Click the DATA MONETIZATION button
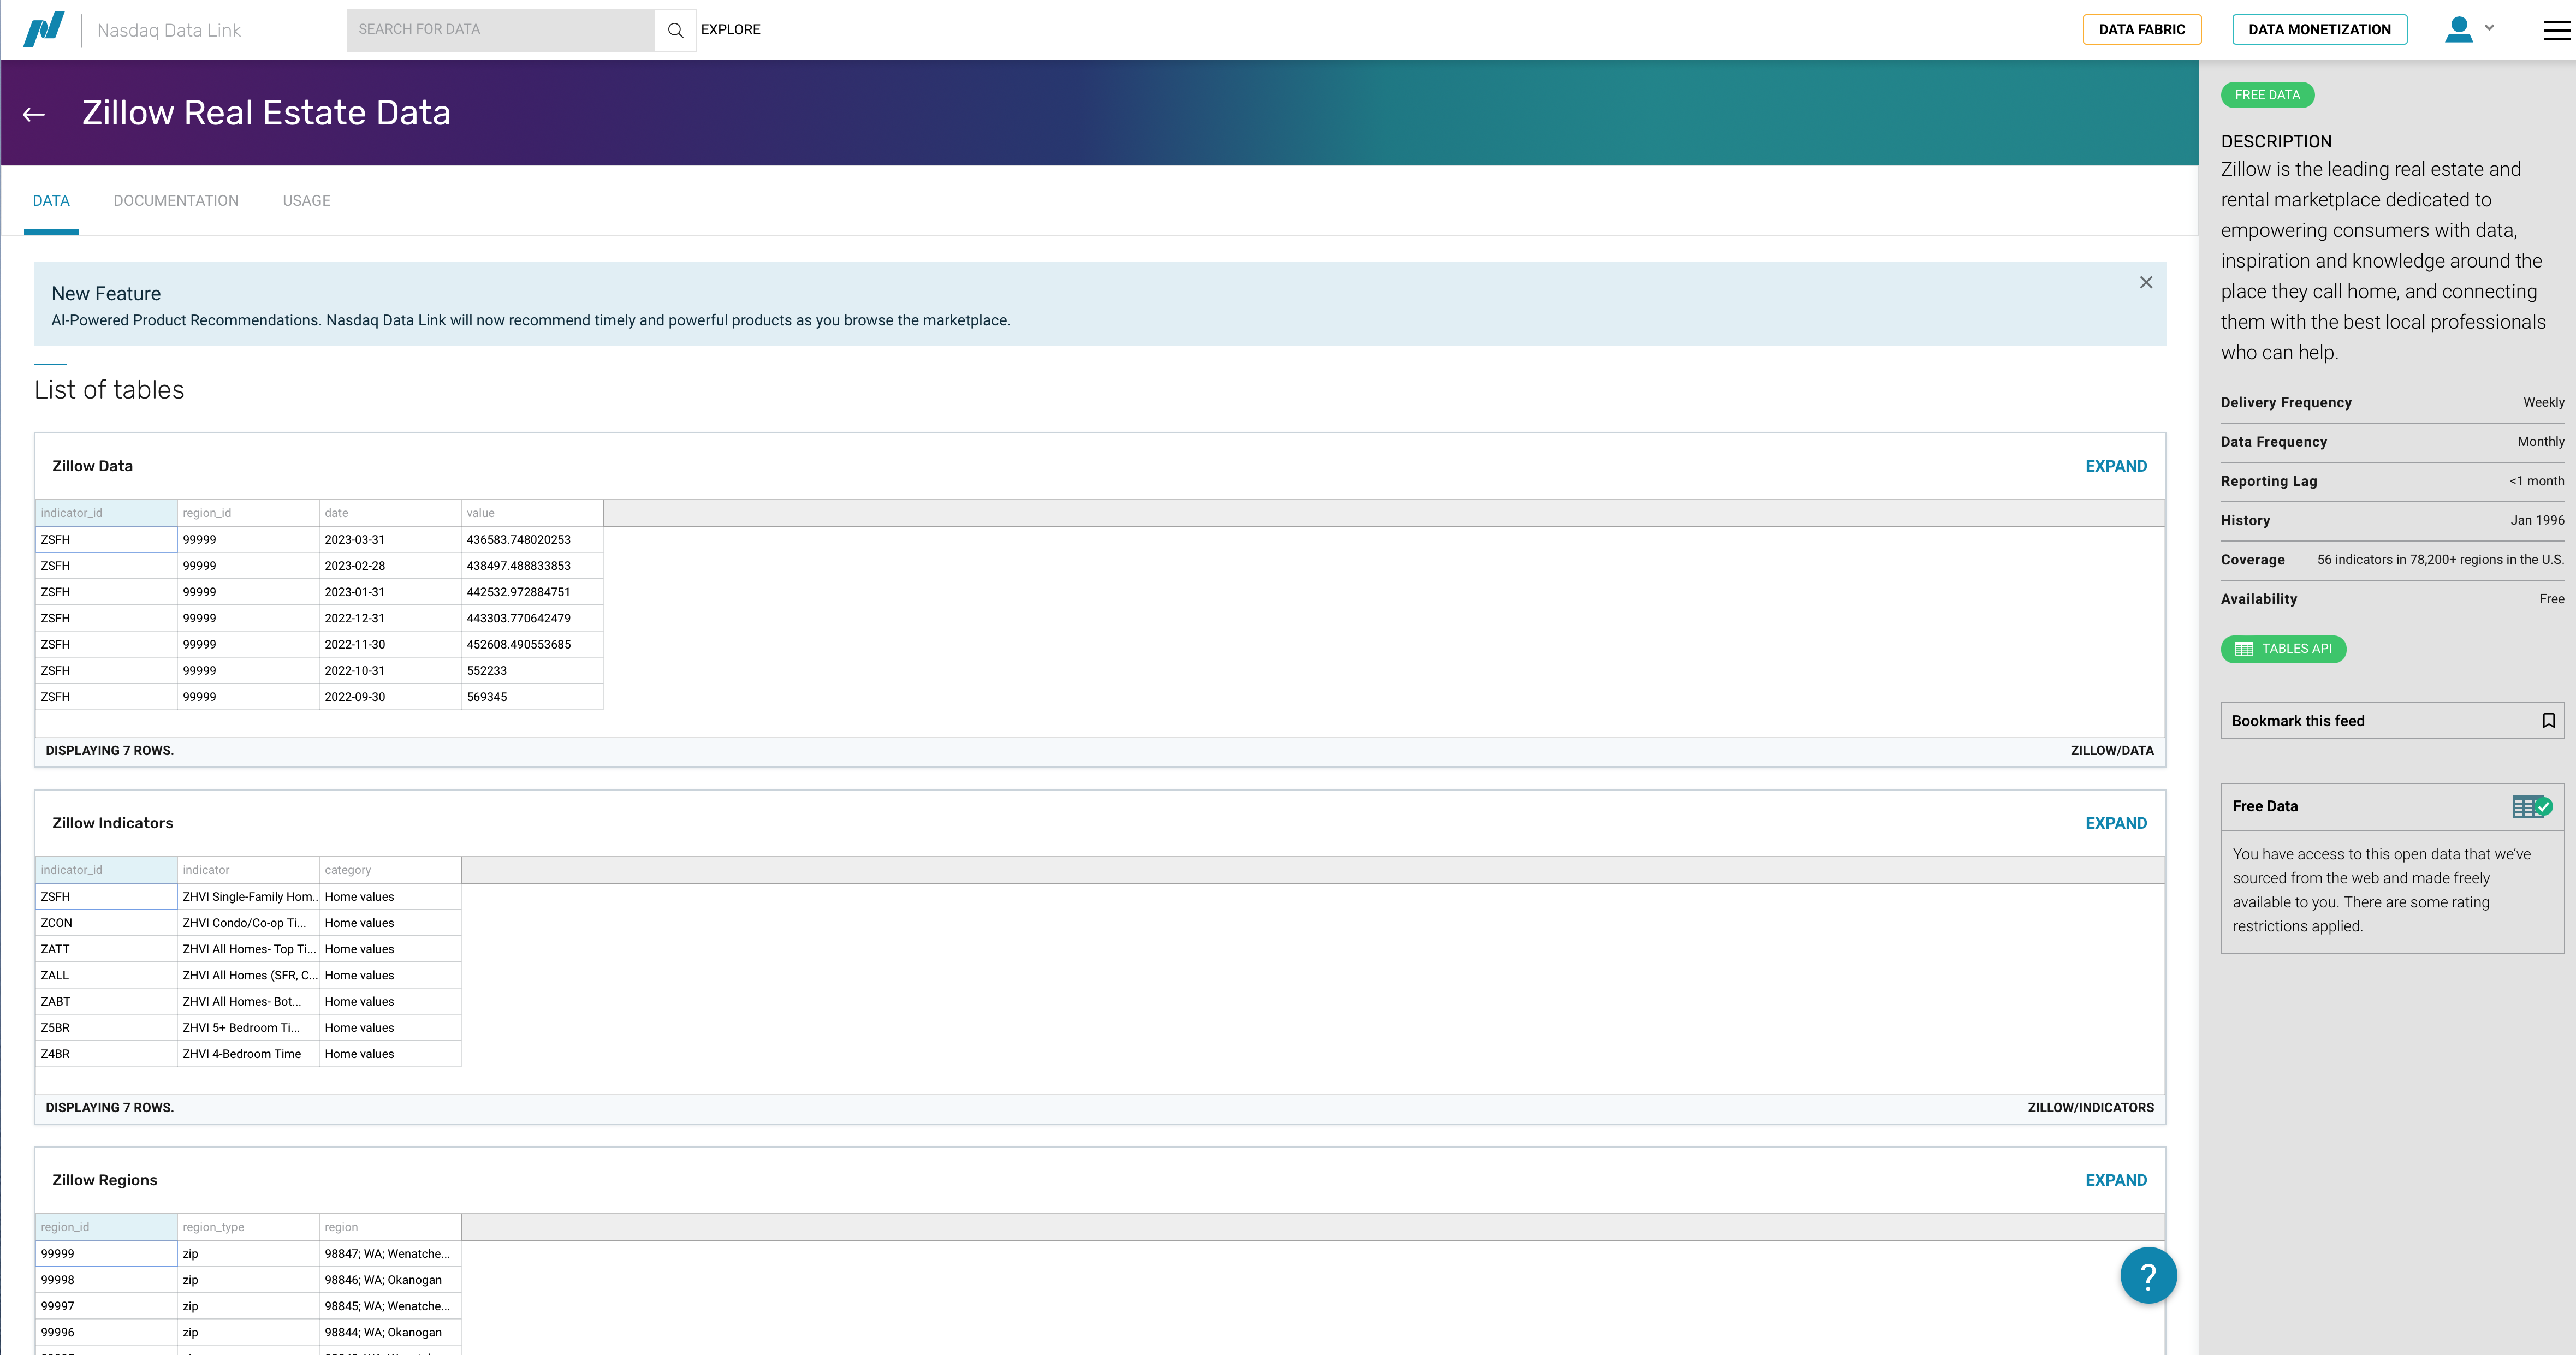This screenshot has height=1355, width=2576. point(2320,30)
